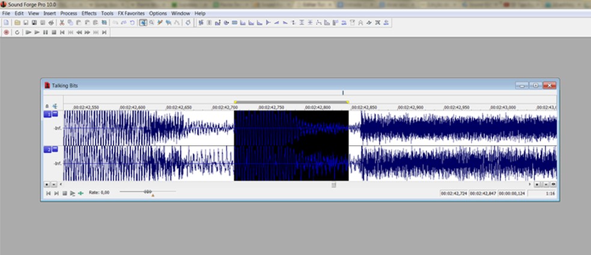
Task: Click the horizontal scrollbar thumb under the waveform
Action: pyautogui.click(x=334, y=185)
